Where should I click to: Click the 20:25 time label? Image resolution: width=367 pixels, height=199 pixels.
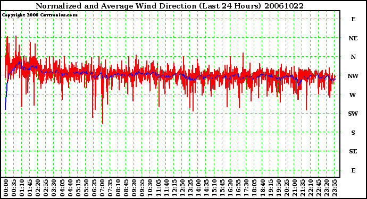pyautogui.click(x=287, y=188)
